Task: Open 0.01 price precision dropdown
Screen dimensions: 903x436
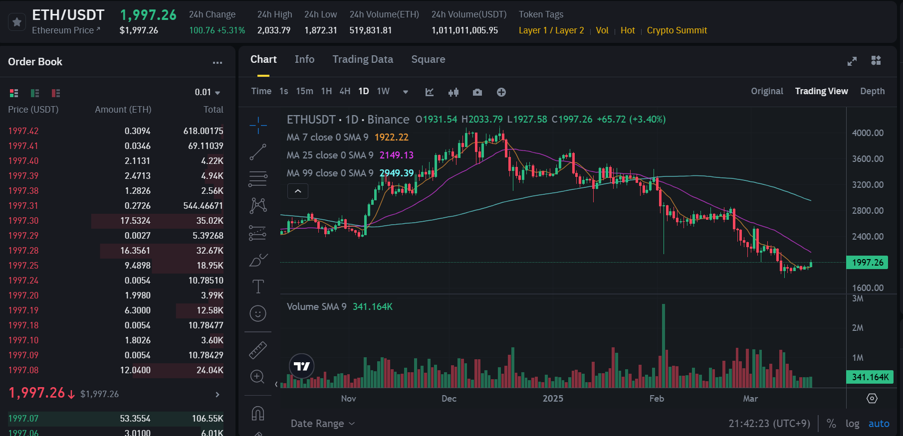Action: 208,92
